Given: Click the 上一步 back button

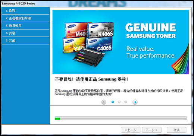Looking at the screenshot, I should (131, 130).
